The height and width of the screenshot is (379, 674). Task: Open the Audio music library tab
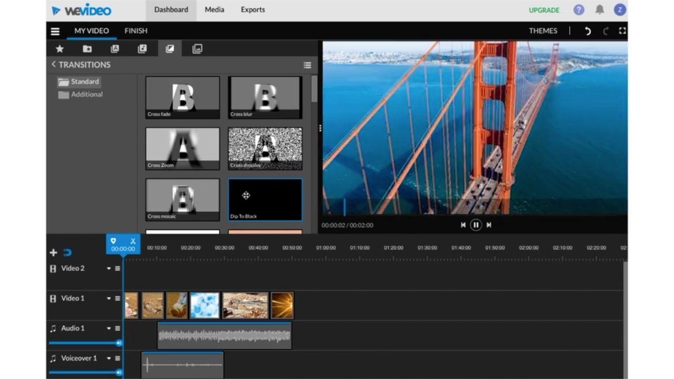pos(142,49)
